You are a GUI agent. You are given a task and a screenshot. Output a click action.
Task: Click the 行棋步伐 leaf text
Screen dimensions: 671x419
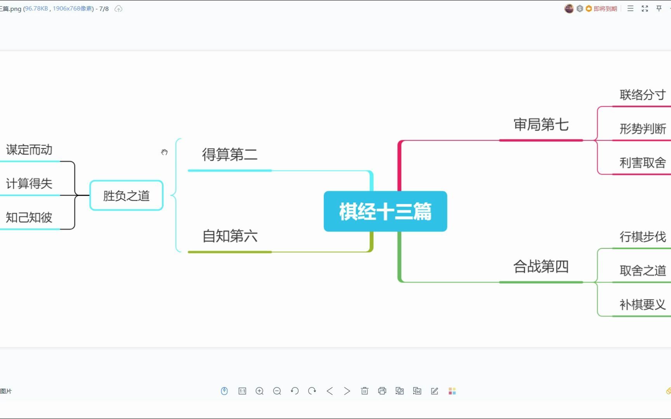(643, 237)
